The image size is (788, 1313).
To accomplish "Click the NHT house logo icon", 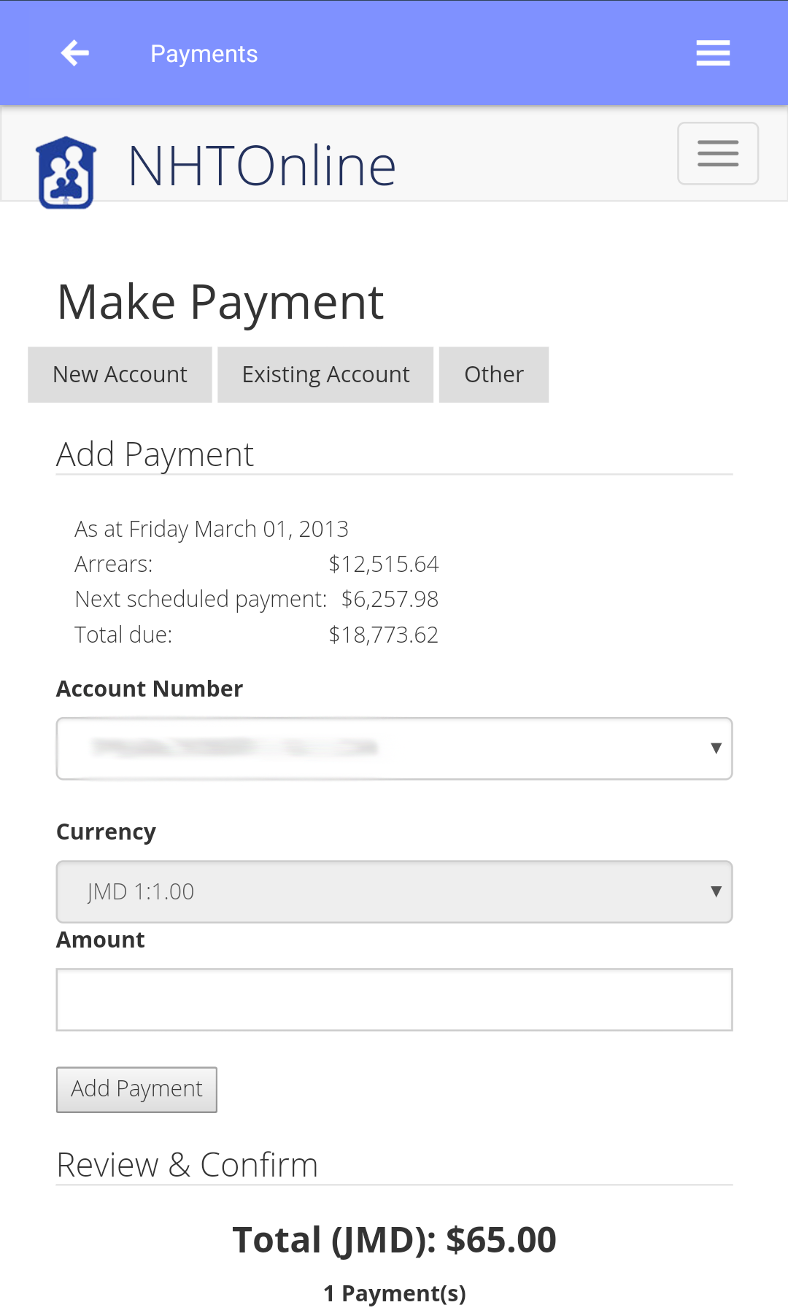I will click(66, 172).
